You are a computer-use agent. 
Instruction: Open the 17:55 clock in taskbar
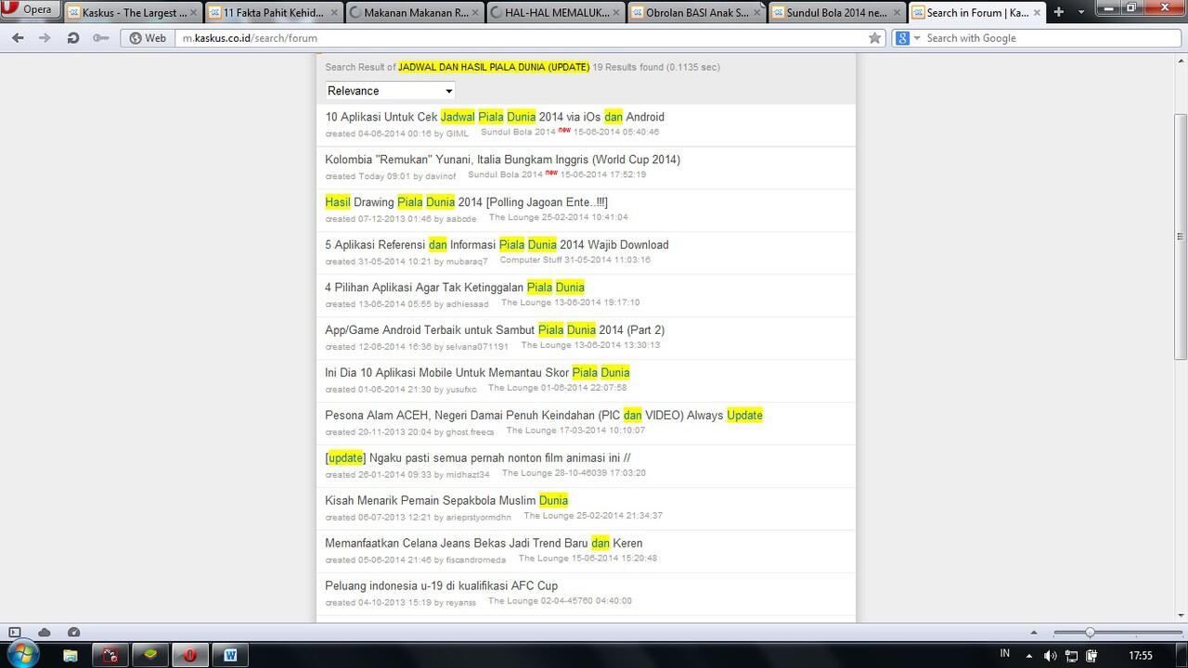pos(1141,656)
